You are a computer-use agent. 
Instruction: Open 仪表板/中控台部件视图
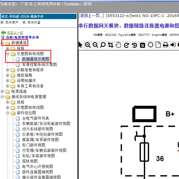pyautogui.click(x=42, y=134)
